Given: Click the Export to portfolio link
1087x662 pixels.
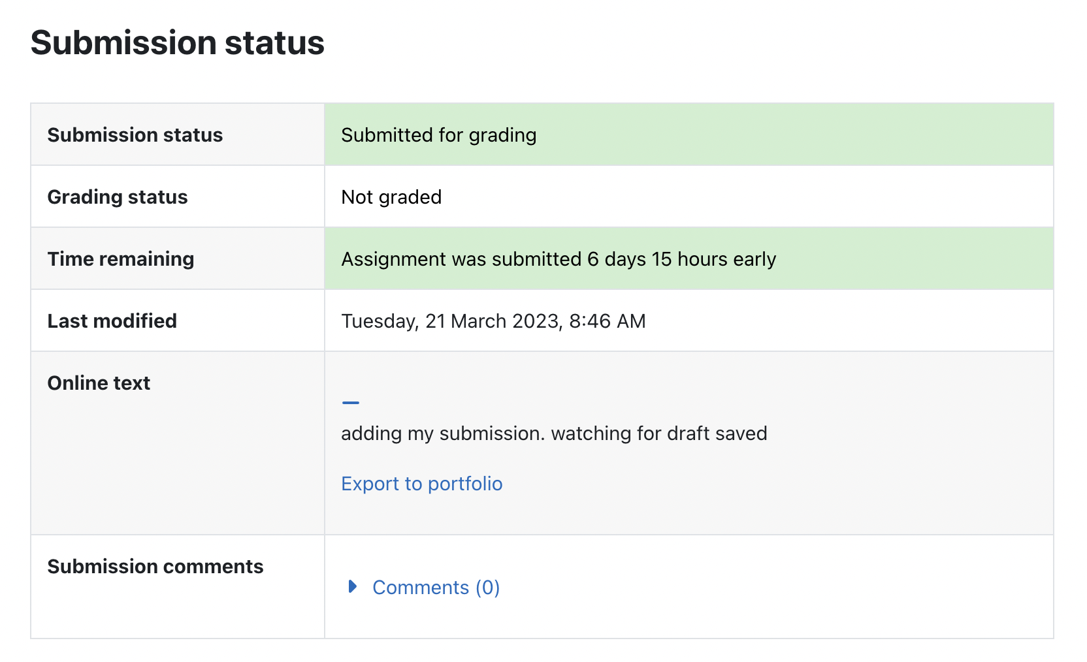Looking at the screenshot, I should point(422,484).
